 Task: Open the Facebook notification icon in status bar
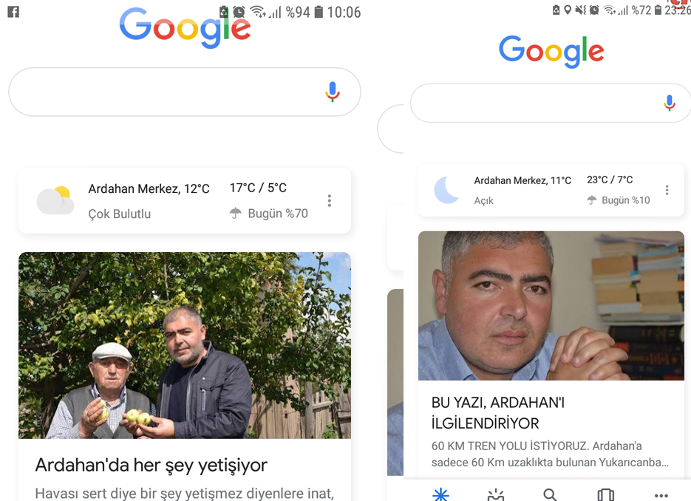[x=13, y=12]
